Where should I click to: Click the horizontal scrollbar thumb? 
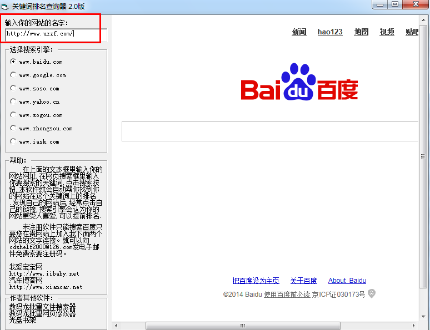tap(243, 326)
